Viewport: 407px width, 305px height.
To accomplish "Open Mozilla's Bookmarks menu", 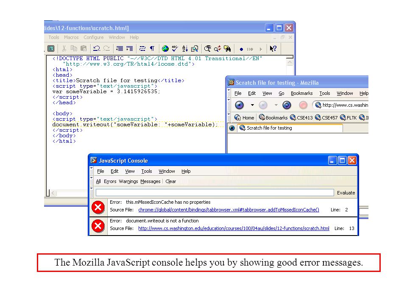I will point(301,93).
